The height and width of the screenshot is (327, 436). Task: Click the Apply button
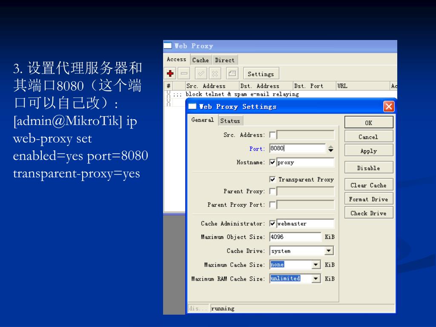coord(369,151)
